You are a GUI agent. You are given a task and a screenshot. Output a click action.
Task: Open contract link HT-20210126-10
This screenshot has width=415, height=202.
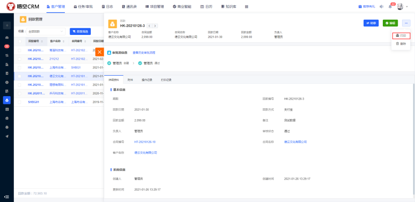click(145, 142)
